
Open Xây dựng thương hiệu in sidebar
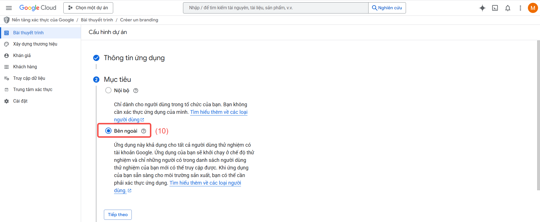(x=40, y=44)
